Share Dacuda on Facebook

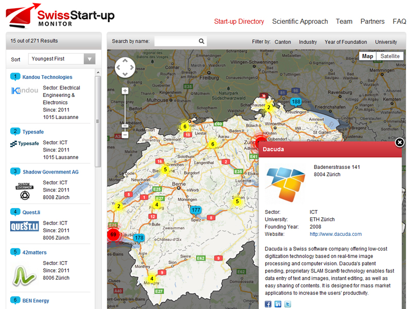[x=268, y=304]
